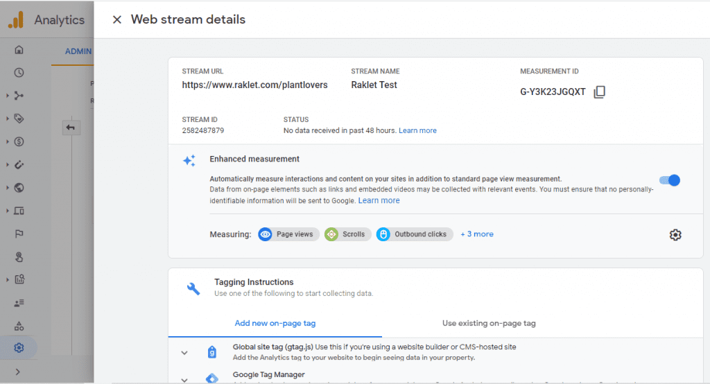This screenshot has width=710, height=384.
Task: Open Conversions flag icon in sidebar
Action: (19, 234)
